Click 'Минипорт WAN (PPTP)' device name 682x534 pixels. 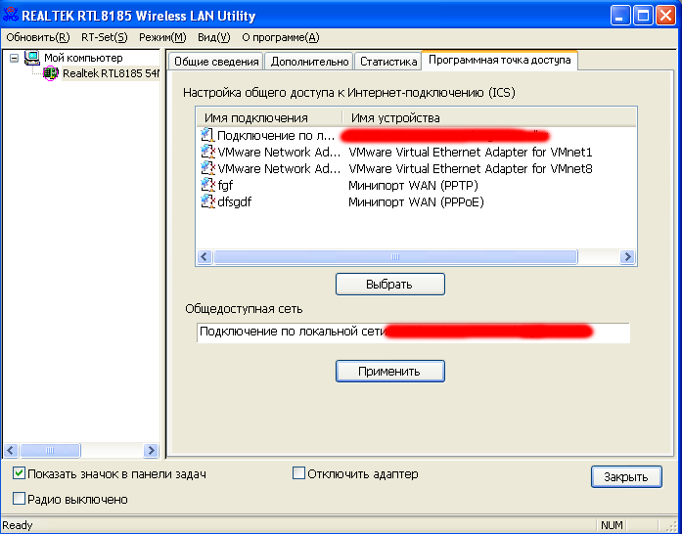coord(413,185)
